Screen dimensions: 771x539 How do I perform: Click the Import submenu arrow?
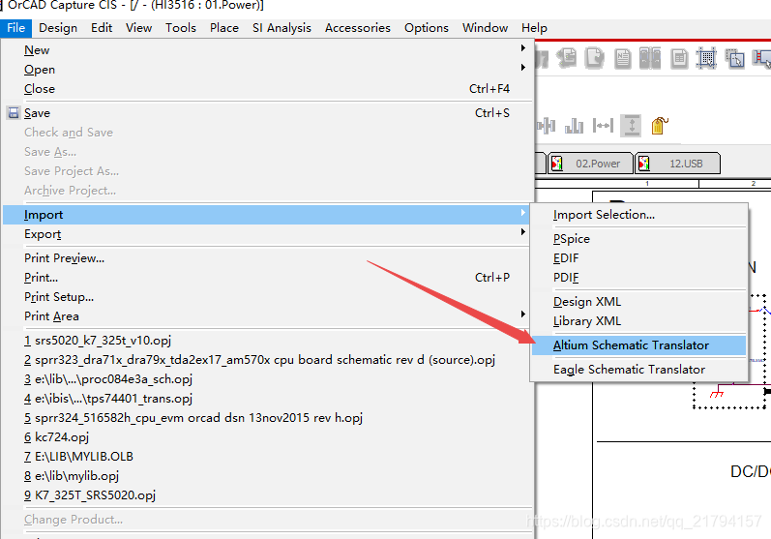click(x=522, y=213)
